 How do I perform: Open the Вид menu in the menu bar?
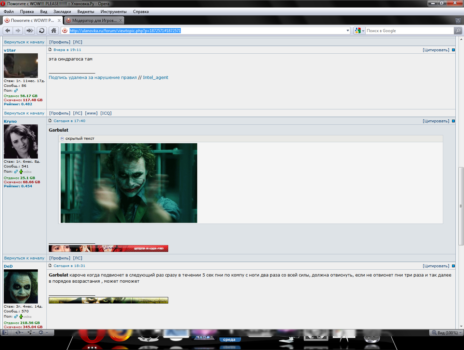point(44,12)
